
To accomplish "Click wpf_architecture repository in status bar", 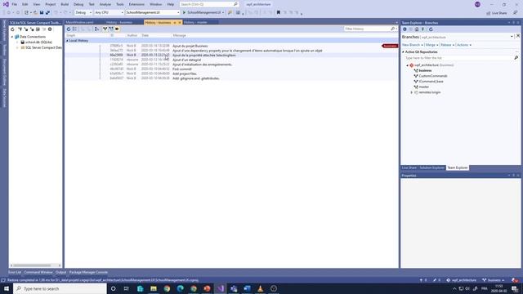I will pos(462,280).
